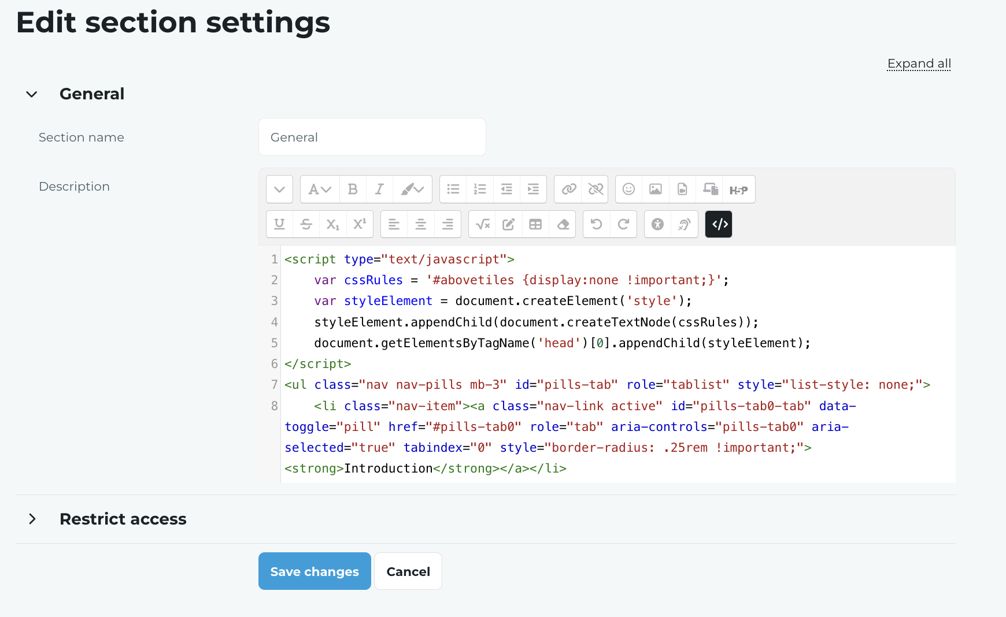Apply strikethrough formatting
This screenshot has width=1006, height=617.
click(x=306, y=224)
